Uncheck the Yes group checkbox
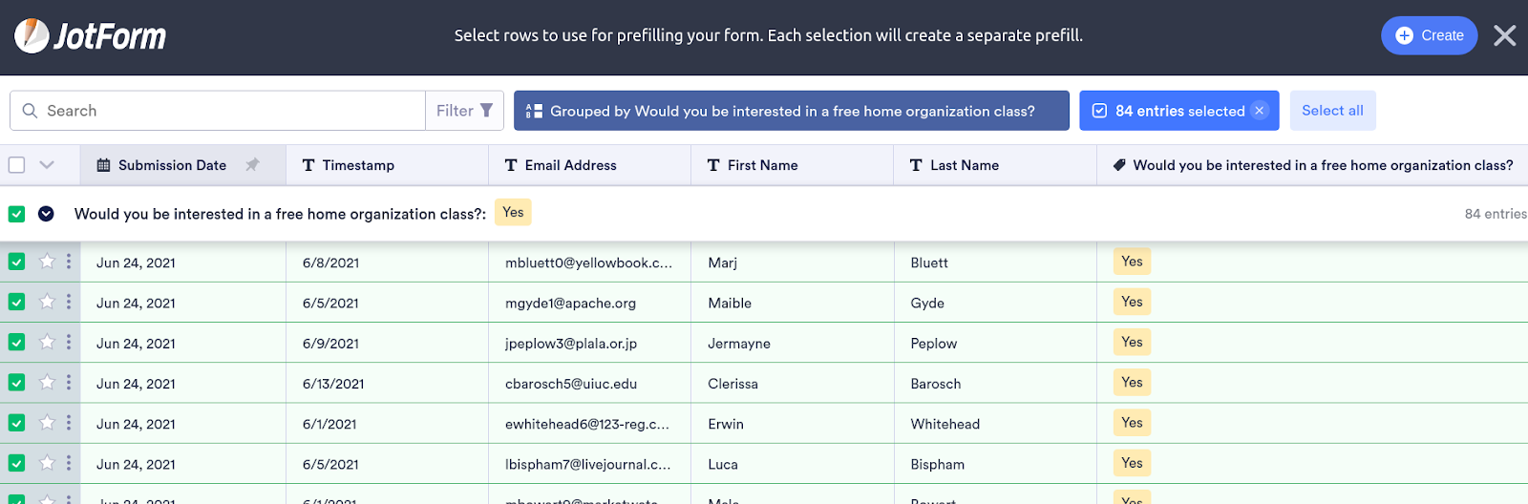1528x504 pixels. click(x=16, y=214)
